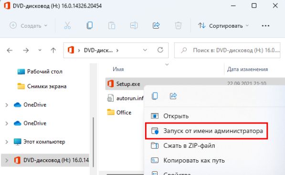Select Рабочий стол in navigation pane
Screen dimensions: 285x175
tap(40, 72)
